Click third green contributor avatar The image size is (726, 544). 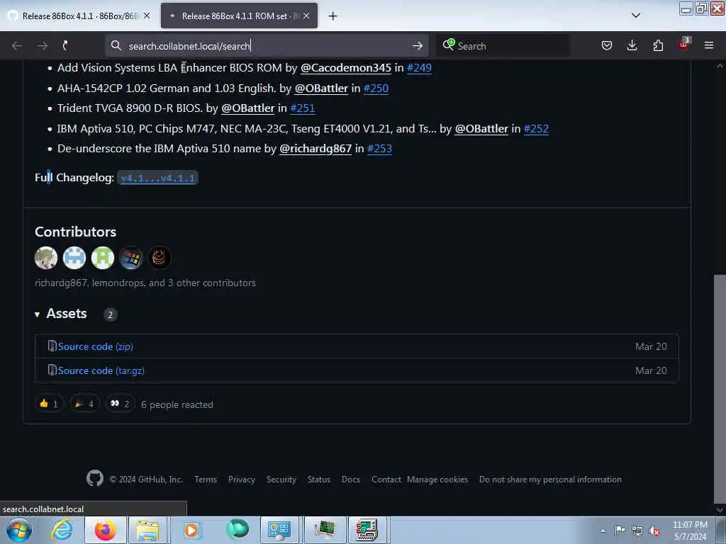click(x=103, y=258)
